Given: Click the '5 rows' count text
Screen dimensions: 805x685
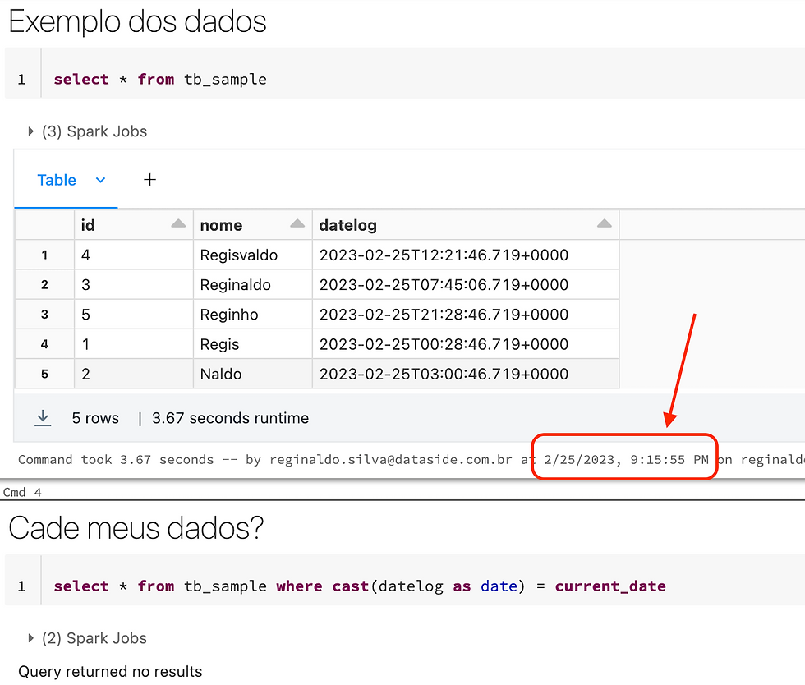Looking at the screenshot, I should click(95, 418).
